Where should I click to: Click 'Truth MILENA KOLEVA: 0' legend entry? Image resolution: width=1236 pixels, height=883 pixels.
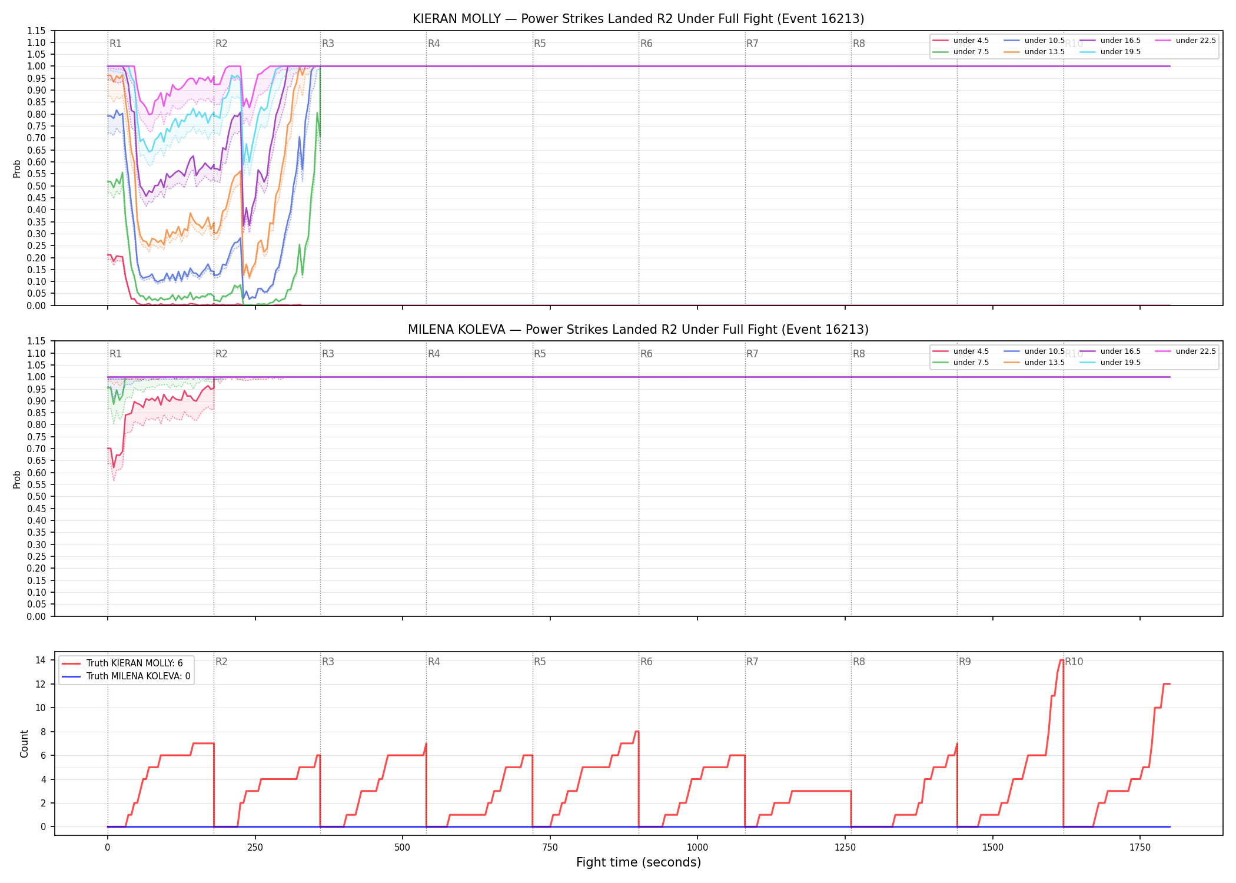[x=126, y=676]
